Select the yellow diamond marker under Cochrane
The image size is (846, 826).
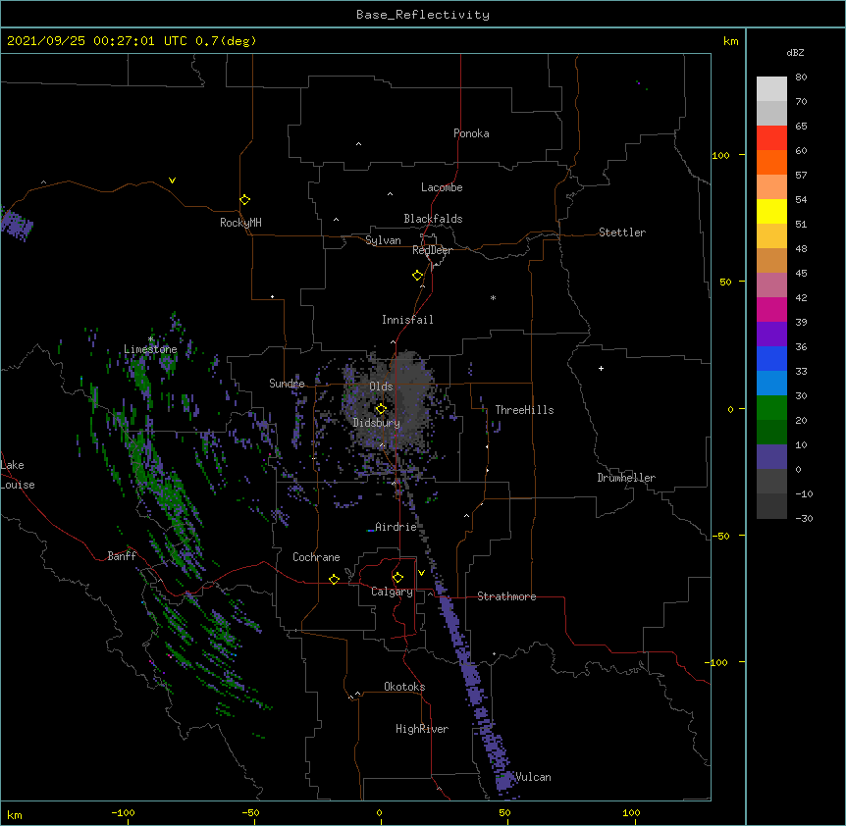334,579
